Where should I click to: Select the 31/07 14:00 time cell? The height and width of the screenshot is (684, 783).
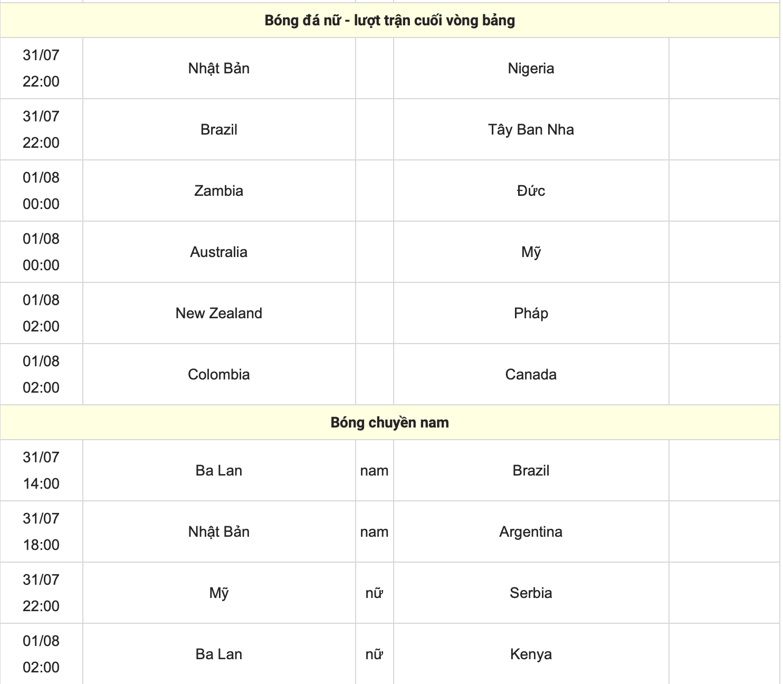[41, 470]
